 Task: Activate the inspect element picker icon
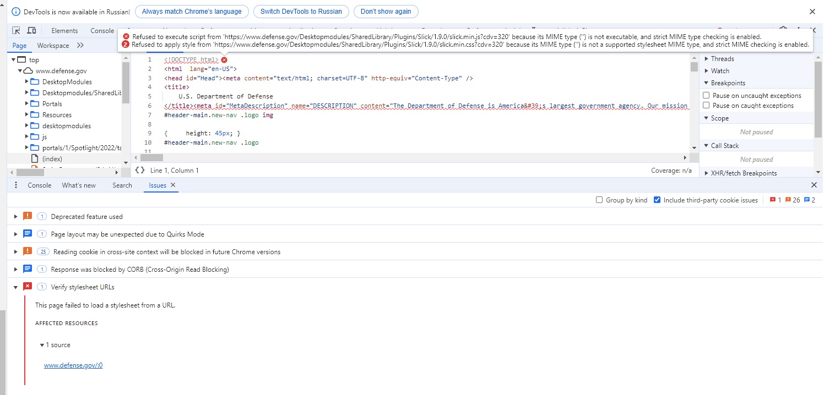pos(17,31)
